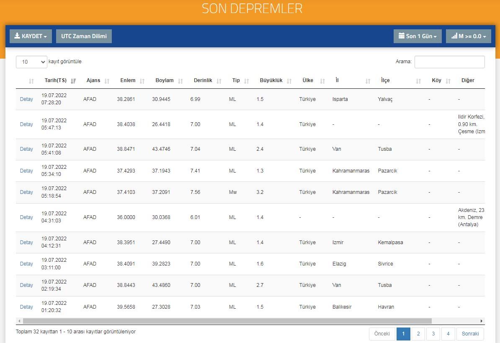Screen dimensions: 500x343
Task: Click the Havran district cell
Action: click(x=386, y=307)
